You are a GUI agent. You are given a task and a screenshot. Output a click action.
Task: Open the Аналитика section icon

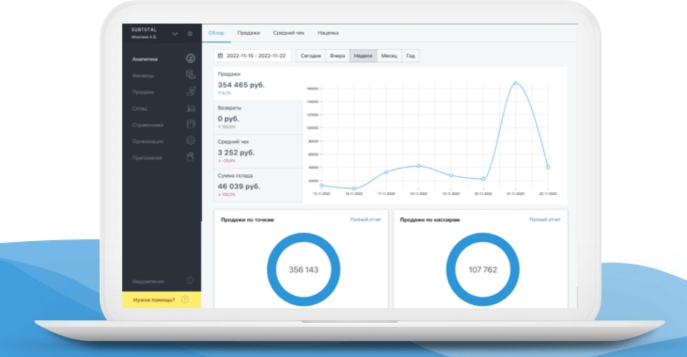click(191, 58)
